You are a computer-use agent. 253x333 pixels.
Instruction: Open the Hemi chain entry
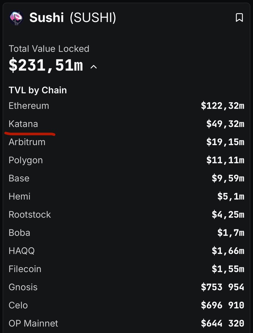point(126,196)
